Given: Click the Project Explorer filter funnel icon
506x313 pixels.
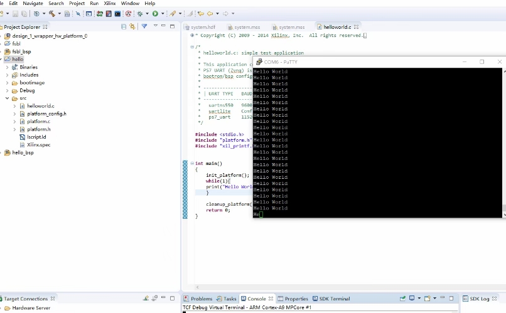Looking at the screenshot, I should pos(144,26).
